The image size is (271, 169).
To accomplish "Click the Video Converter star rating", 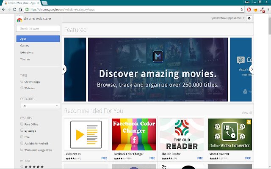I will pos(215,158).
